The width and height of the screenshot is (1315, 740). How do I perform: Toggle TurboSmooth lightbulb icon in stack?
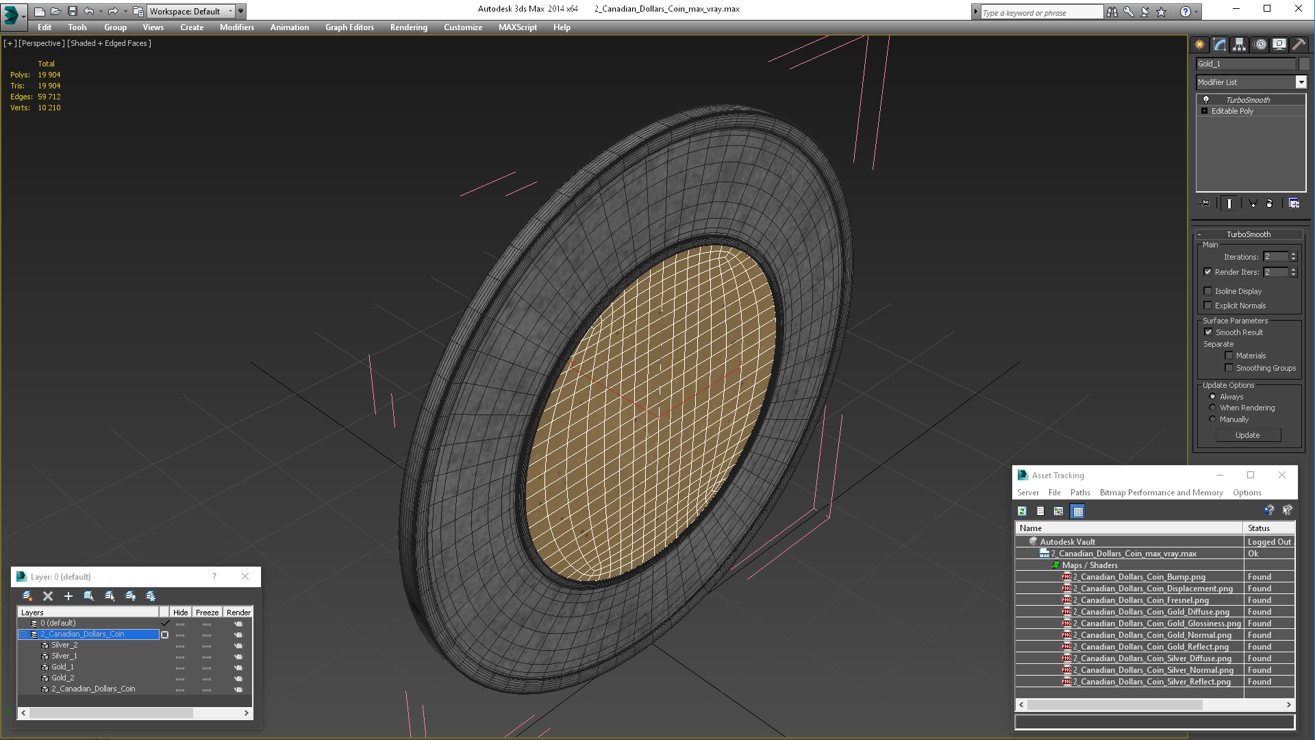click(x=1206, y=100)
